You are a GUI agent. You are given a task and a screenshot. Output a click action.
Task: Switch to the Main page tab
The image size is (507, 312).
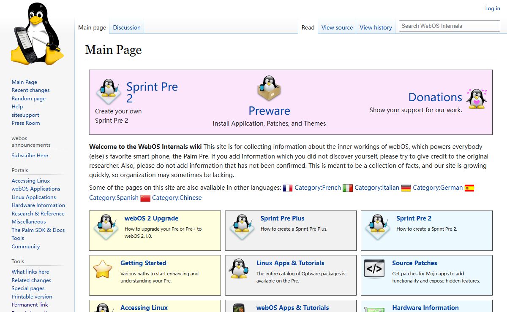click(92, 27)
